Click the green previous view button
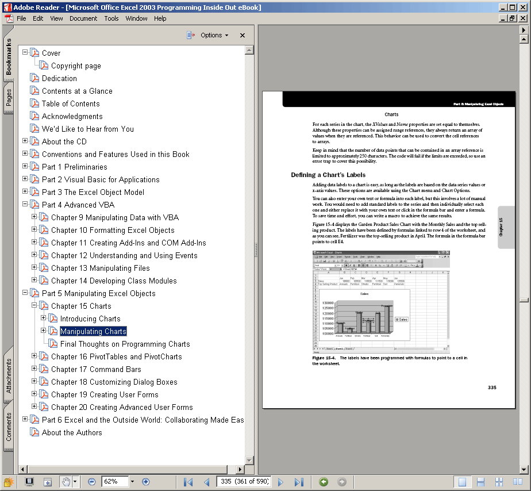The image size is (531, 491). (324, 481)
